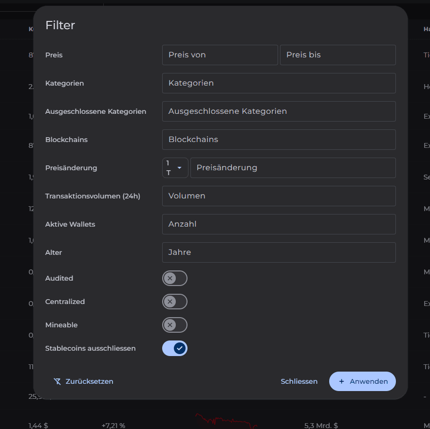430x429 pixels.
Task: Toggle the Audited switch on
Action: coord(174,278)
